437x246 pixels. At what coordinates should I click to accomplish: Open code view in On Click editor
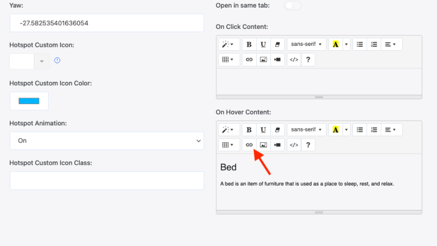[294, 59]
